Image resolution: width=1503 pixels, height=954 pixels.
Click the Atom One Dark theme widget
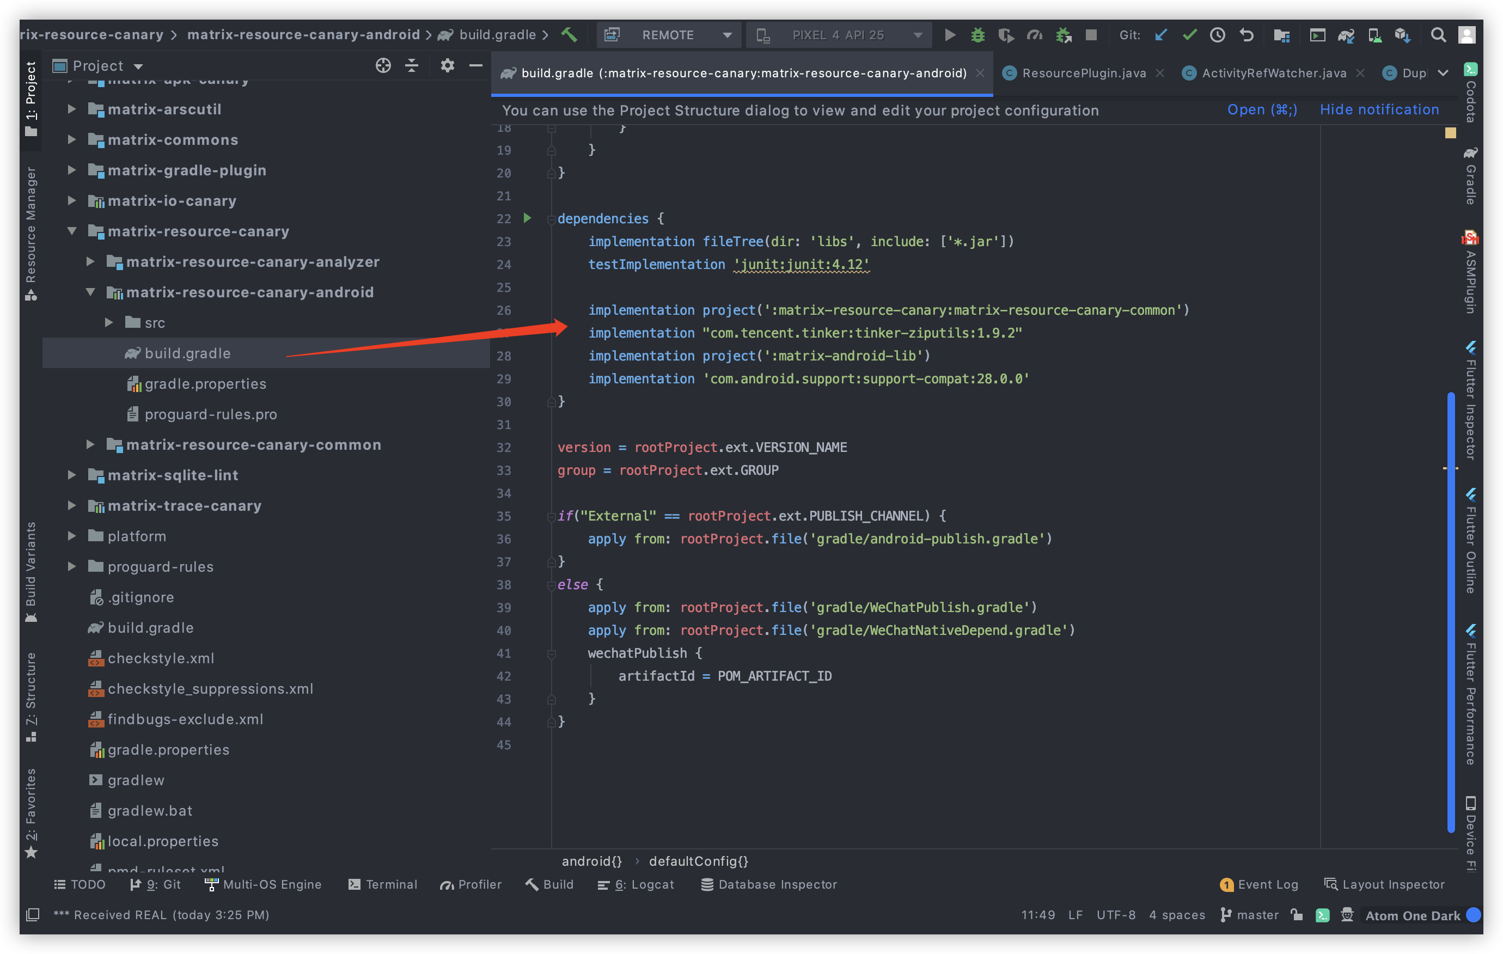tap(1413, 915)
